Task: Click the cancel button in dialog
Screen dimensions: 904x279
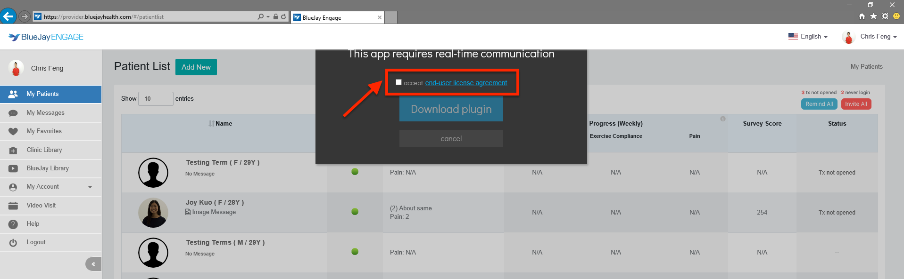Action: pyautogui.click(x=451, y=138)
